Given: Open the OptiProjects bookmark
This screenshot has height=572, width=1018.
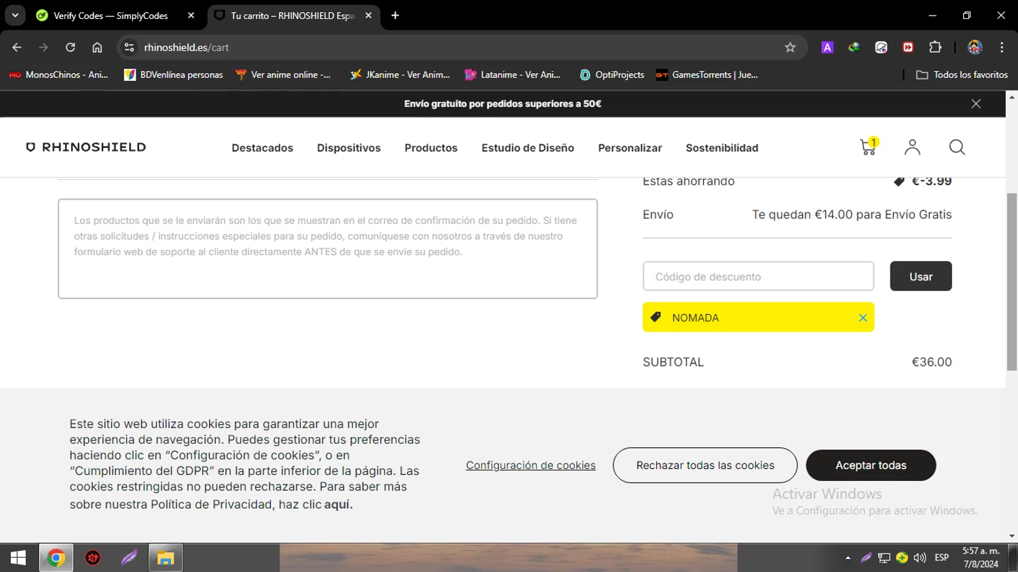Looking at the screenshot, I should (612, 75).
